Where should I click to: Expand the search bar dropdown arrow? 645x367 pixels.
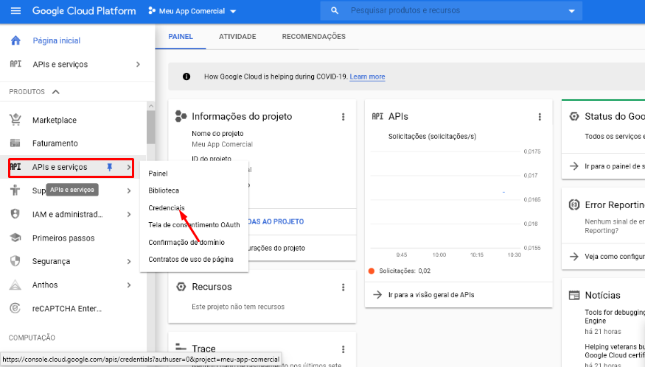[x=571, y=11]
